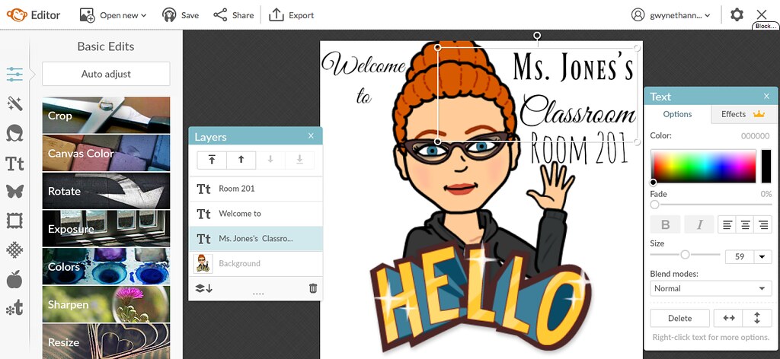Viewport: 780px width, 359px height.
Task: Set text alignment to center
Action: click(x=744, y=224)
